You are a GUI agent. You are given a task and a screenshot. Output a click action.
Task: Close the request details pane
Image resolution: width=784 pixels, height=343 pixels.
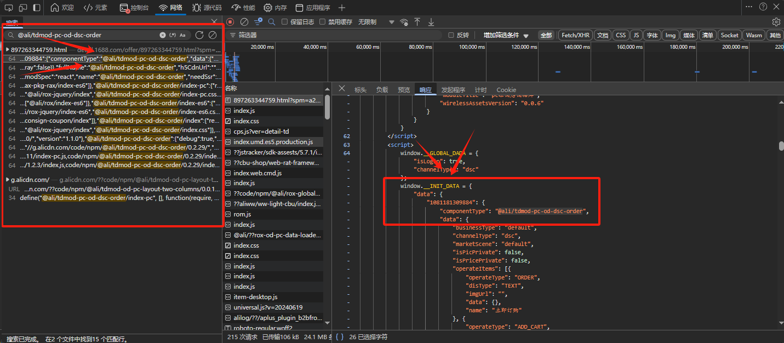click(x=342, y=89)
